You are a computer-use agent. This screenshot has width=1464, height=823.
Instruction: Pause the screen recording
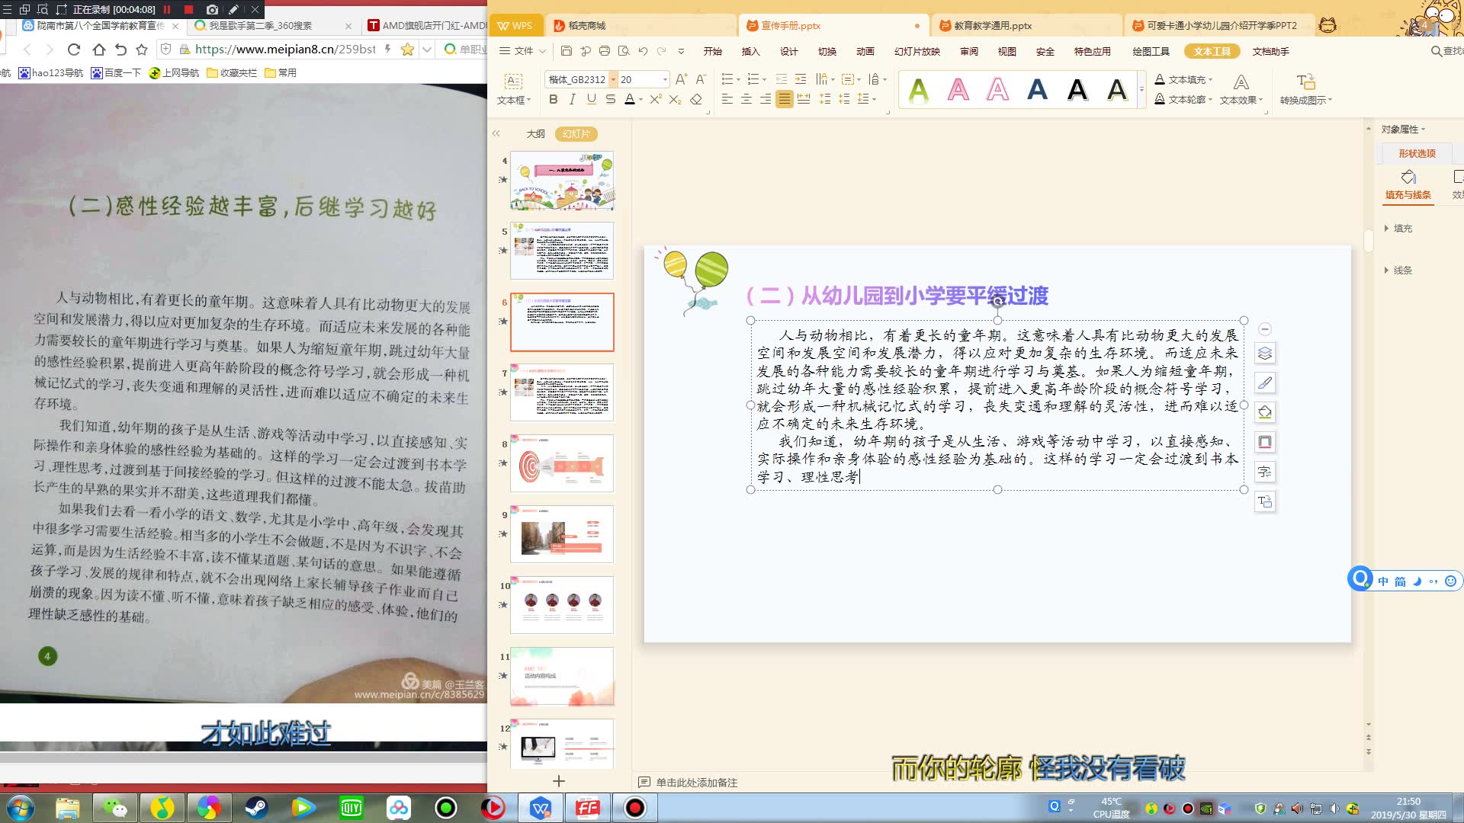coord(167,9)
